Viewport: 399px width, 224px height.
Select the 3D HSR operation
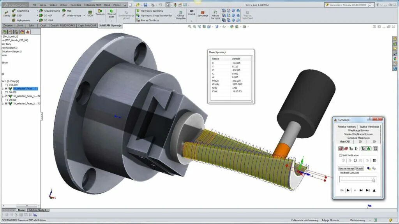pyautogui.click(x=46, y=16)
